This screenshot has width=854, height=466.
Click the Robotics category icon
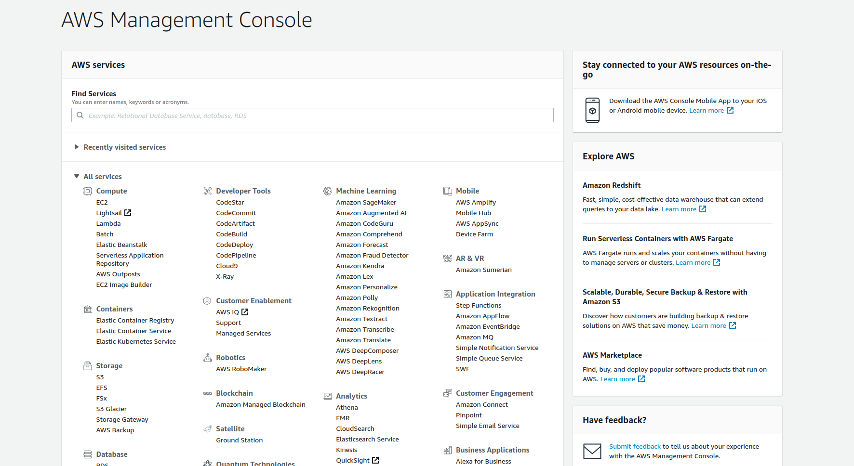click(x=208, y=358)
